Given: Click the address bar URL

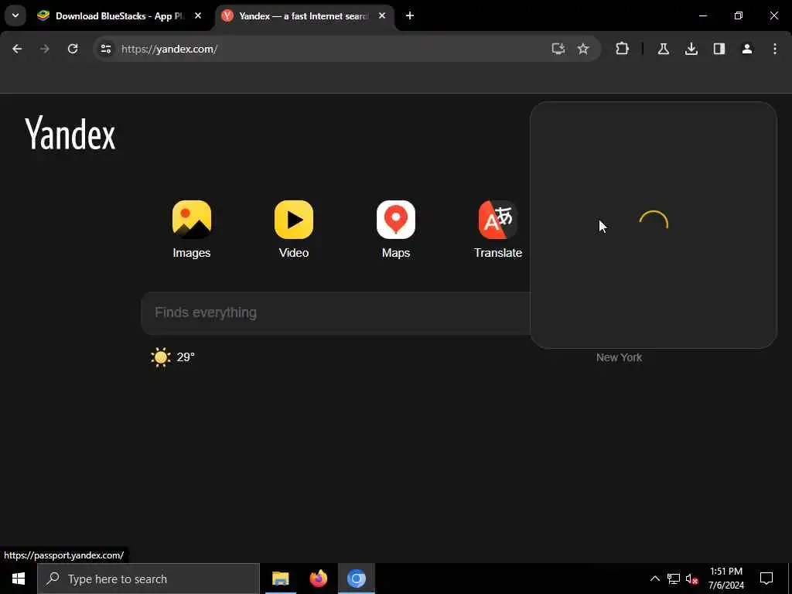Looking at the screenshot, I should click(x=169, y=49).
